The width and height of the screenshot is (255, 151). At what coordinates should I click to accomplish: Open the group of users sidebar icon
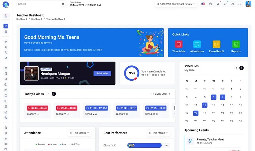[x=6, y=58]
